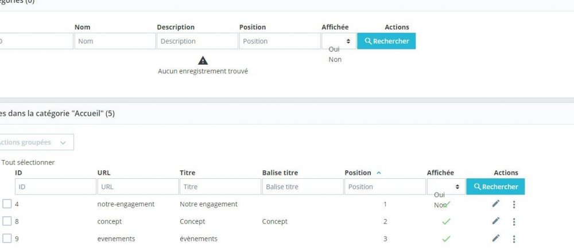Check the box for page ID 8
The height and width of the screenshot is (250, 574).
click(7, 221)
